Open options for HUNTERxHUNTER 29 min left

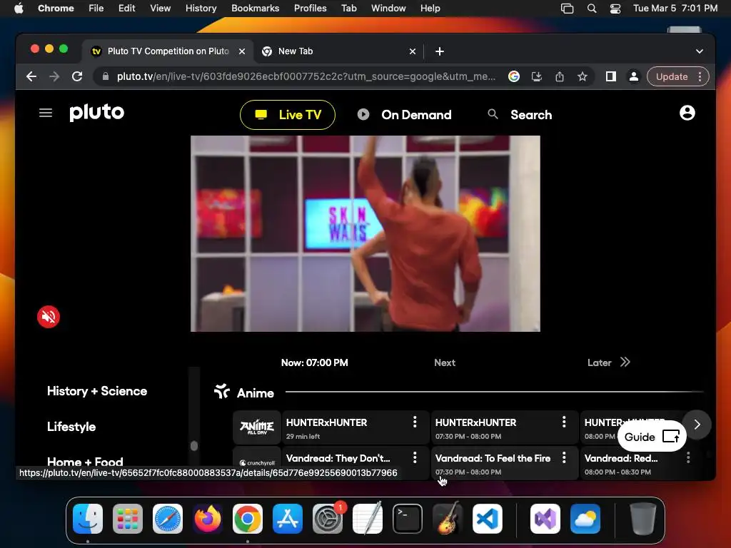415,422
